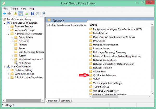Click settings list horizontal scroll left arrow
This screenshot has width=156, height=109.
(x=90, y=97)
